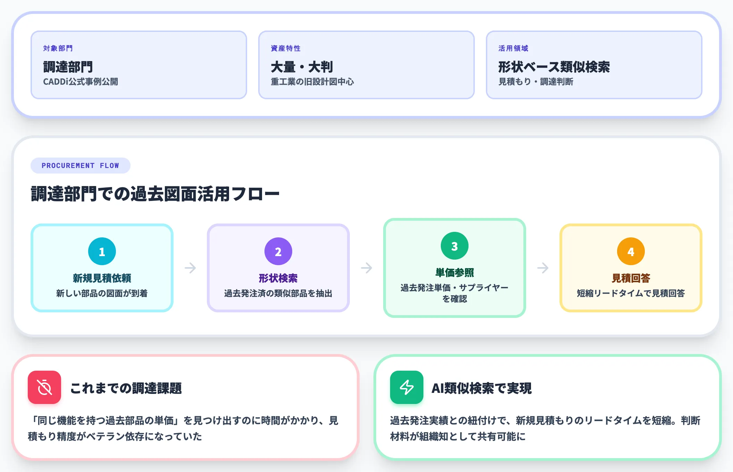Open the 調達部門 summary card
This screenshot has width=733, height=472.
pos(139,65)
